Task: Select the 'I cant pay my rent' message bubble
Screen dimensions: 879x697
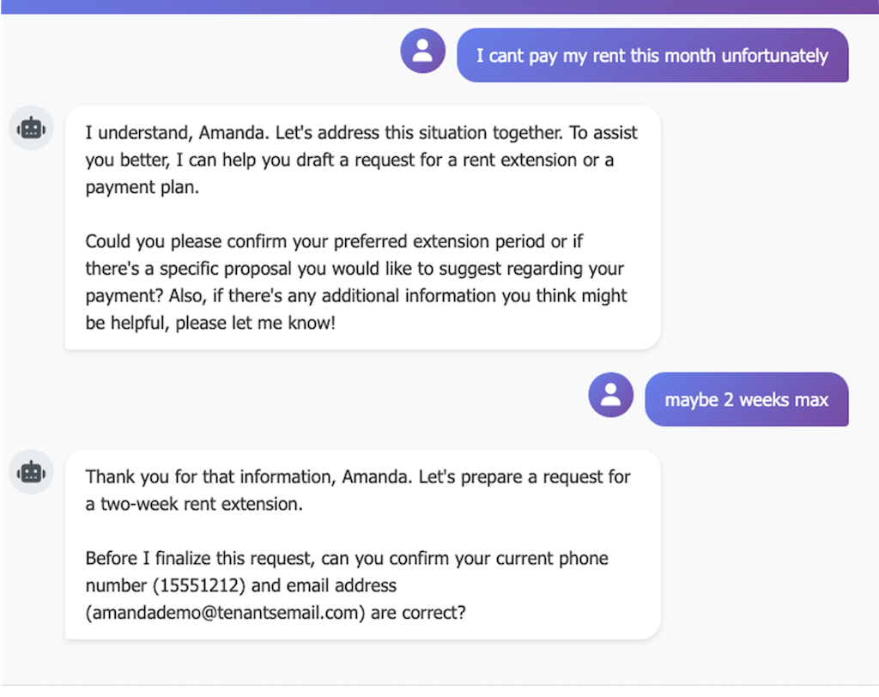Action: (652, 56)
